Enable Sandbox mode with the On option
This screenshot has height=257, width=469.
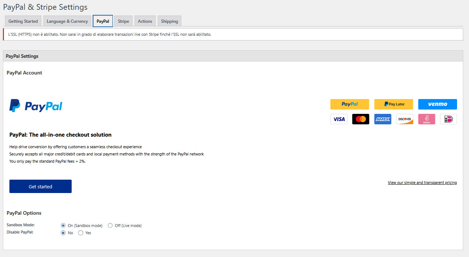63,225
